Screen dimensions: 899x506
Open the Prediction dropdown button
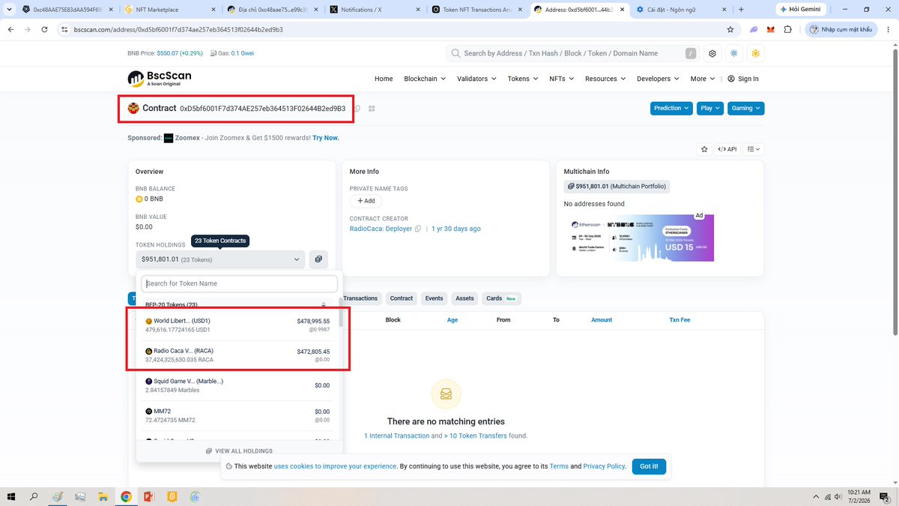pos(671,108)
